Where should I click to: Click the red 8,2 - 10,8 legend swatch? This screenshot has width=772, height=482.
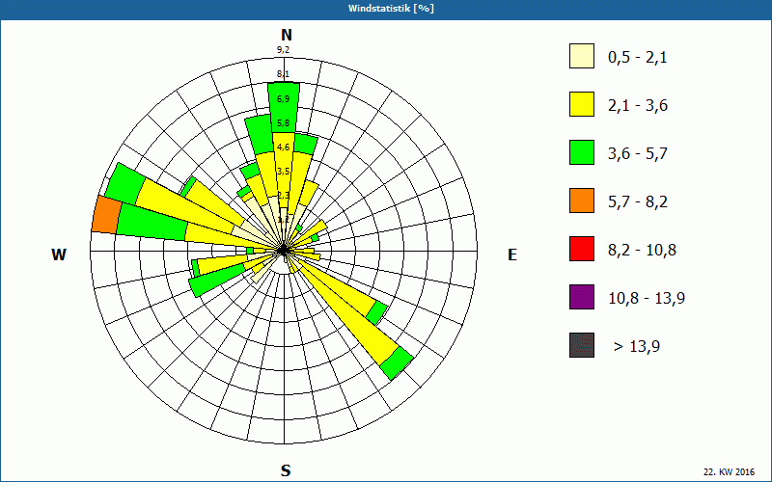tap(582, 249)
